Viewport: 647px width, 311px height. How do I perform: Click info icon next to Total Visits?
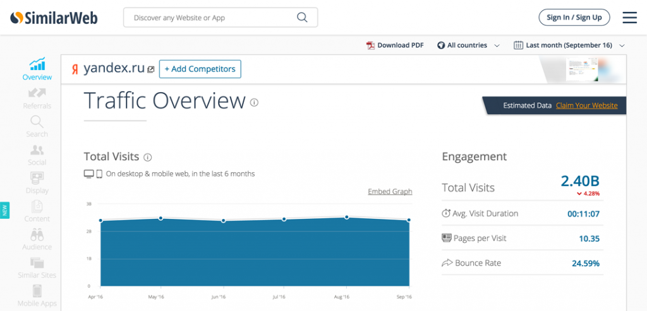(148, 157)
